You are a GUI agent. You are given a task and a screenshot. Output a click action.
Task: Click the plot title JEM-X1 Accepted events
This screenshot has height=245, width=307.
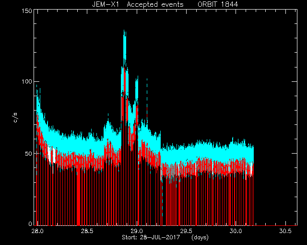pos(138,4)
